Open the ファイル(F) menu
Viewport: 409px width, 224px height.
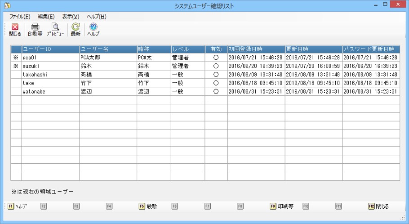tap(20, 17)
